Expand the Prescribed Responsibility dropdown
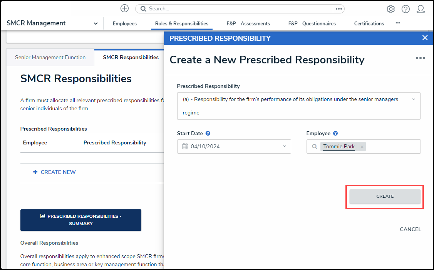This screenshot has height=270, width=434. [414, 99]
